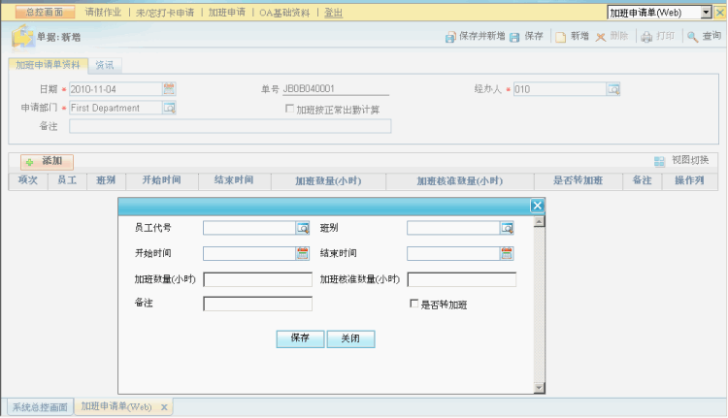
Task: Open the 班别 lookup icon in dialog
Action: 507,228
